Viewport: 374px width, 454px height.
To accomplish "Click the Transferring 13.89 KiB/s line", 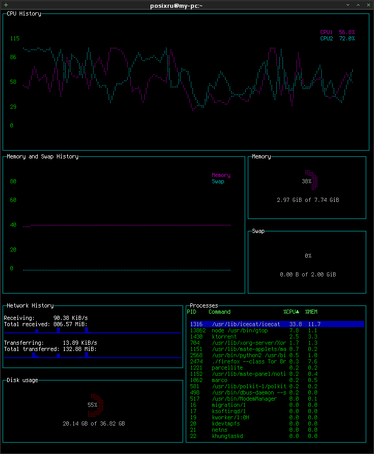I will (x=50, y=343).
